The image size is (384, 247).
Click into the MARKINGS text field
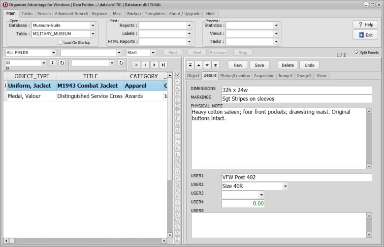coord(296,99)
